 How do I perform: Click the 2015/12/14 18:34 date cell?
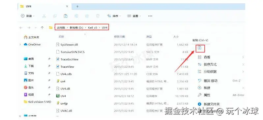point(126,45)
